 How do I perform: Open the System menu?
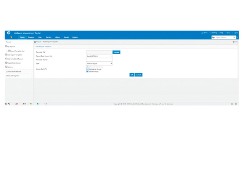point(75,37)
